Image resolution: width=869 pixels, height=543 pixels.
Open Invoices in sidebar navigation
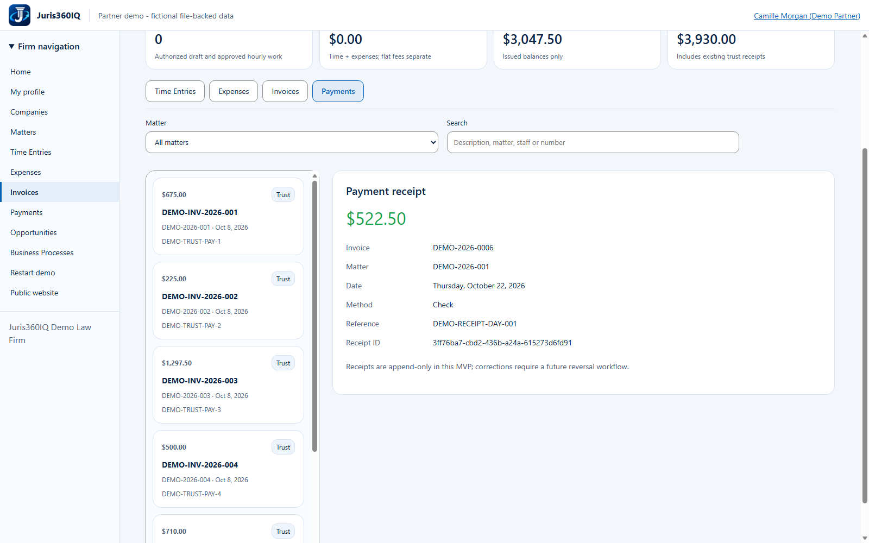pyautogui.click(x=60, y=192)
